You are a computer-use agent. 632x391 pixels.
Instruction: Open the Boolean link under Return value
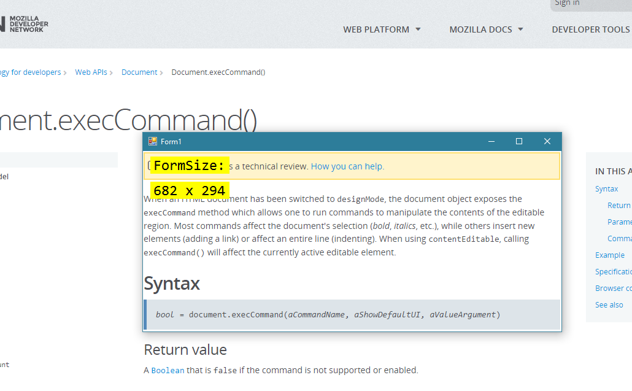pos(168,370)
